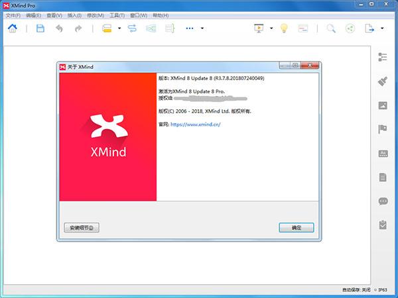
Task: Open the Image panel in the sidebar
Action: pos(383,105)
